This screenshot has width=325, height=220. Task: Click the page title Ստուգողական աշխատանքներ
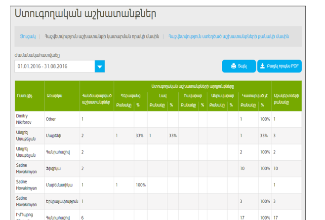[85, 14]
